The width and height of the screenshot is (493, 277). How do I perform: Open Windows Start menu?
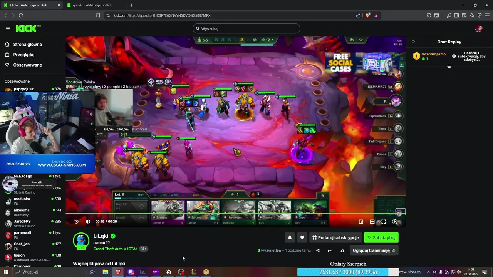(x=6, y=272)
